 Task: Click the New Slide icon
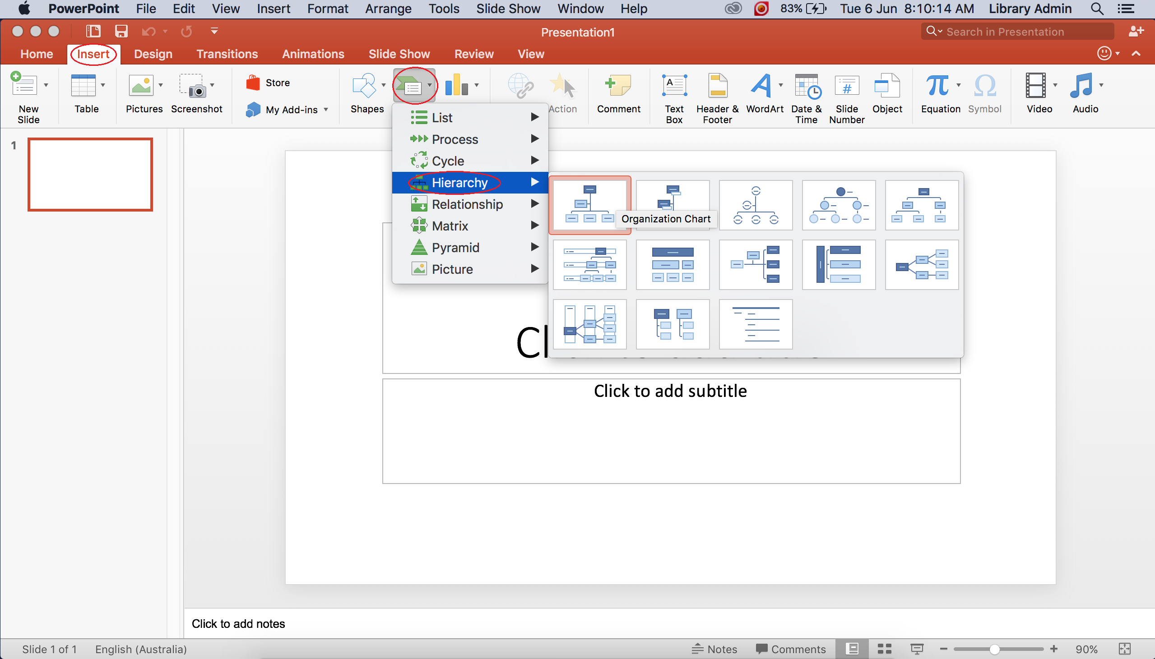point(23,84)
